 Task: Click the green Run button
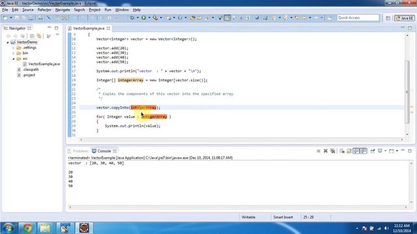coord(143,18)
